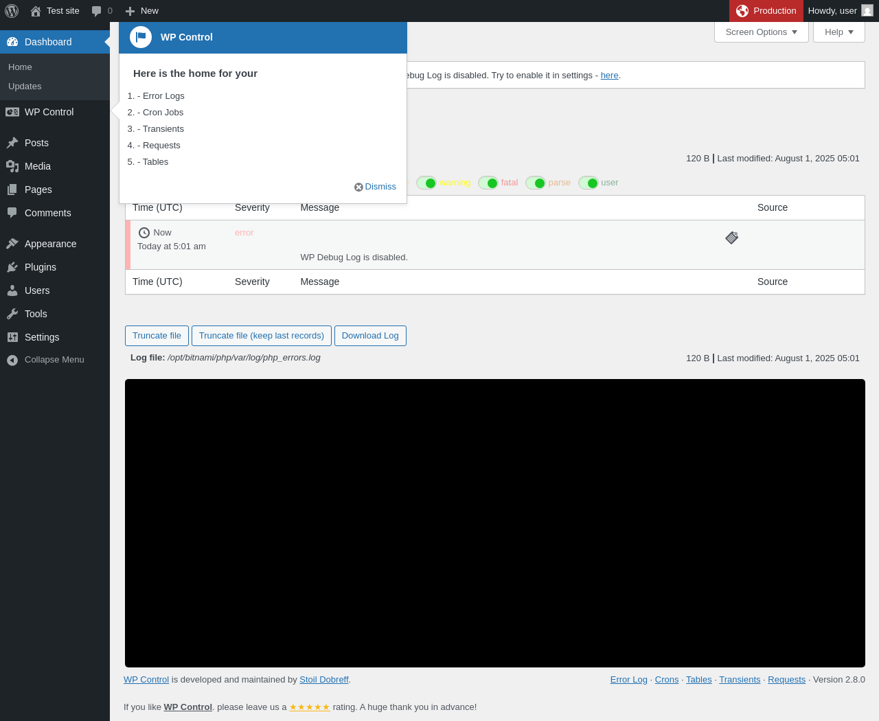Toggle the user severity filter
The image size is (879, 721).
click(x=589, y=183)
